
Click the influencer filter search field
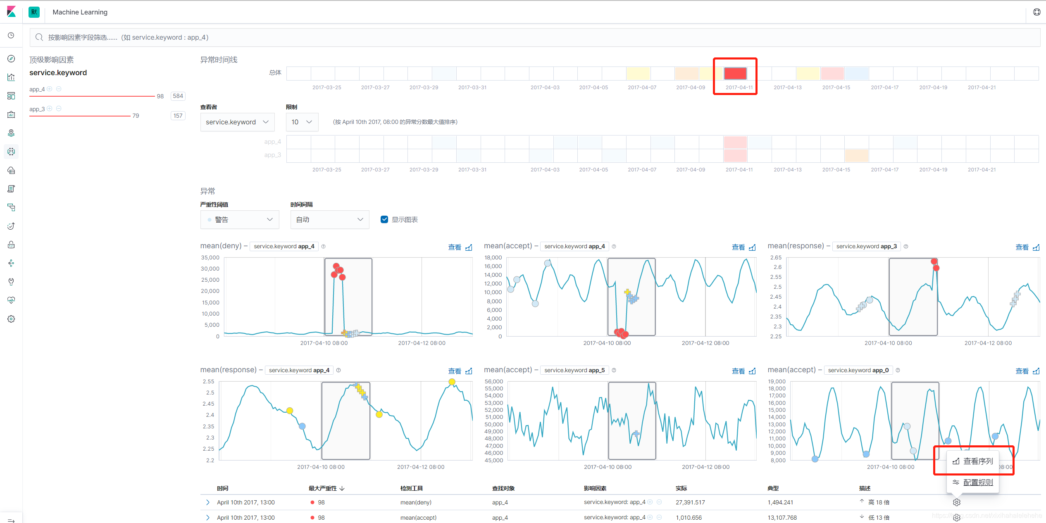coord(535,37)
